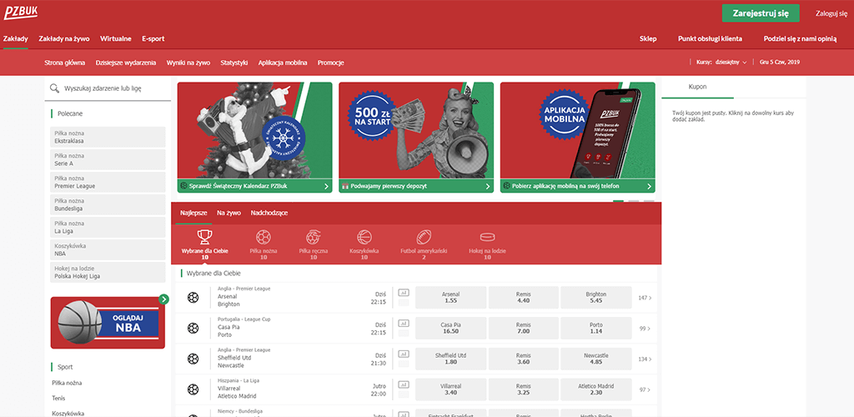
Task: Toggle the Remis 3.60 Sheffield–Newcastle odds
Action: click(523, 359)
